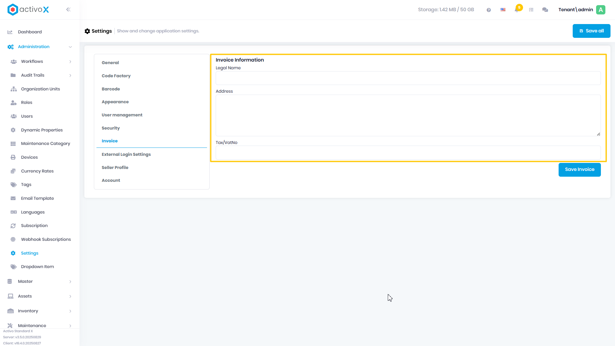The height and width of the screenshot is (346, 615).
Task: Open the Currency Rates page
Action: (x=37, y=171)
